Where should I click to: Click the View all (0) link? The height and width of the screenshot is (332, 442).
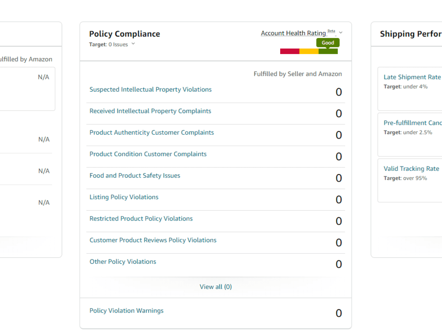(216, 287)
